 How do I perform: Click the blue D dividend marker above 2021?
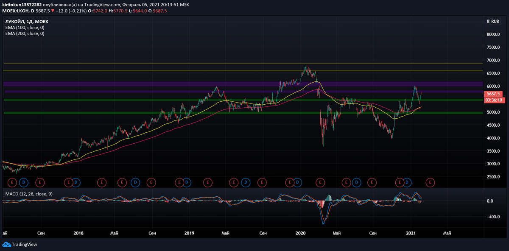(407, 182)
